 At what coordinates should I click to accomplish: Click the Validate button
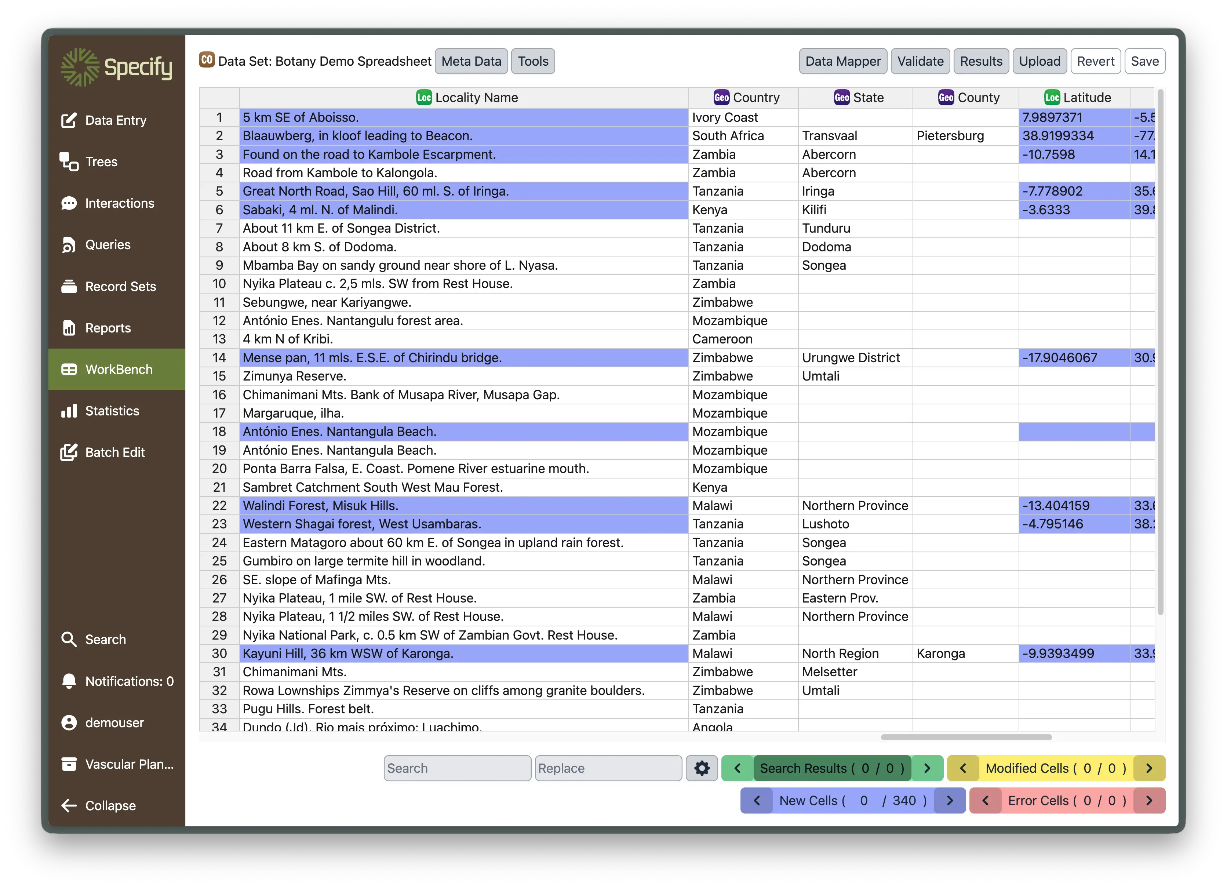click(920, 61)
